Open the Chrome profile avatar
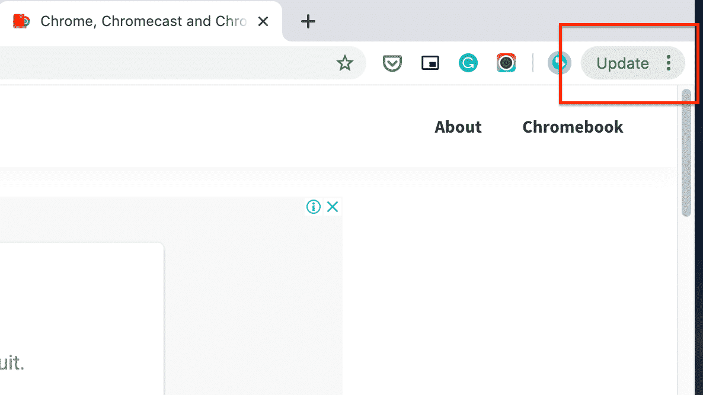Viewport: 703px width, 395px height. point(559,63)
